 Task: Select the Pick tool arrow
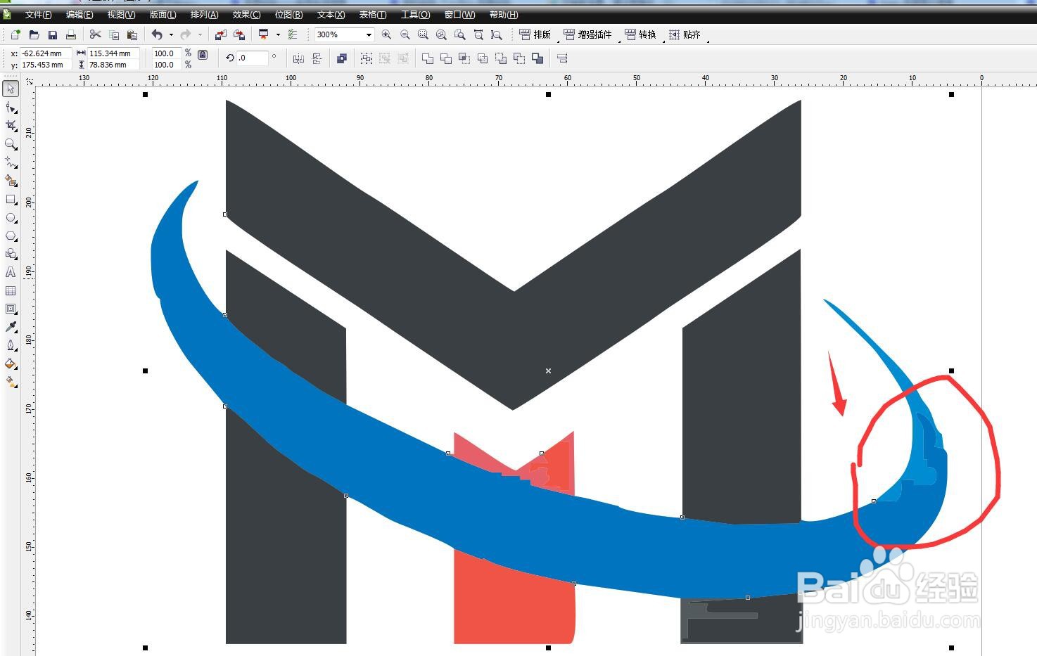(x=11, y=89)
